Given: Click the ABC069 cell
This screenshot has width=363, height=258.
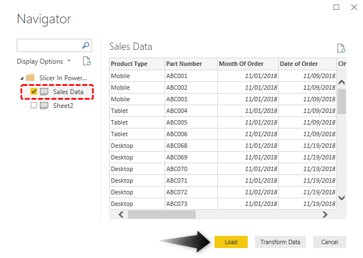Looking at the screenshot, I should (191, 157).
